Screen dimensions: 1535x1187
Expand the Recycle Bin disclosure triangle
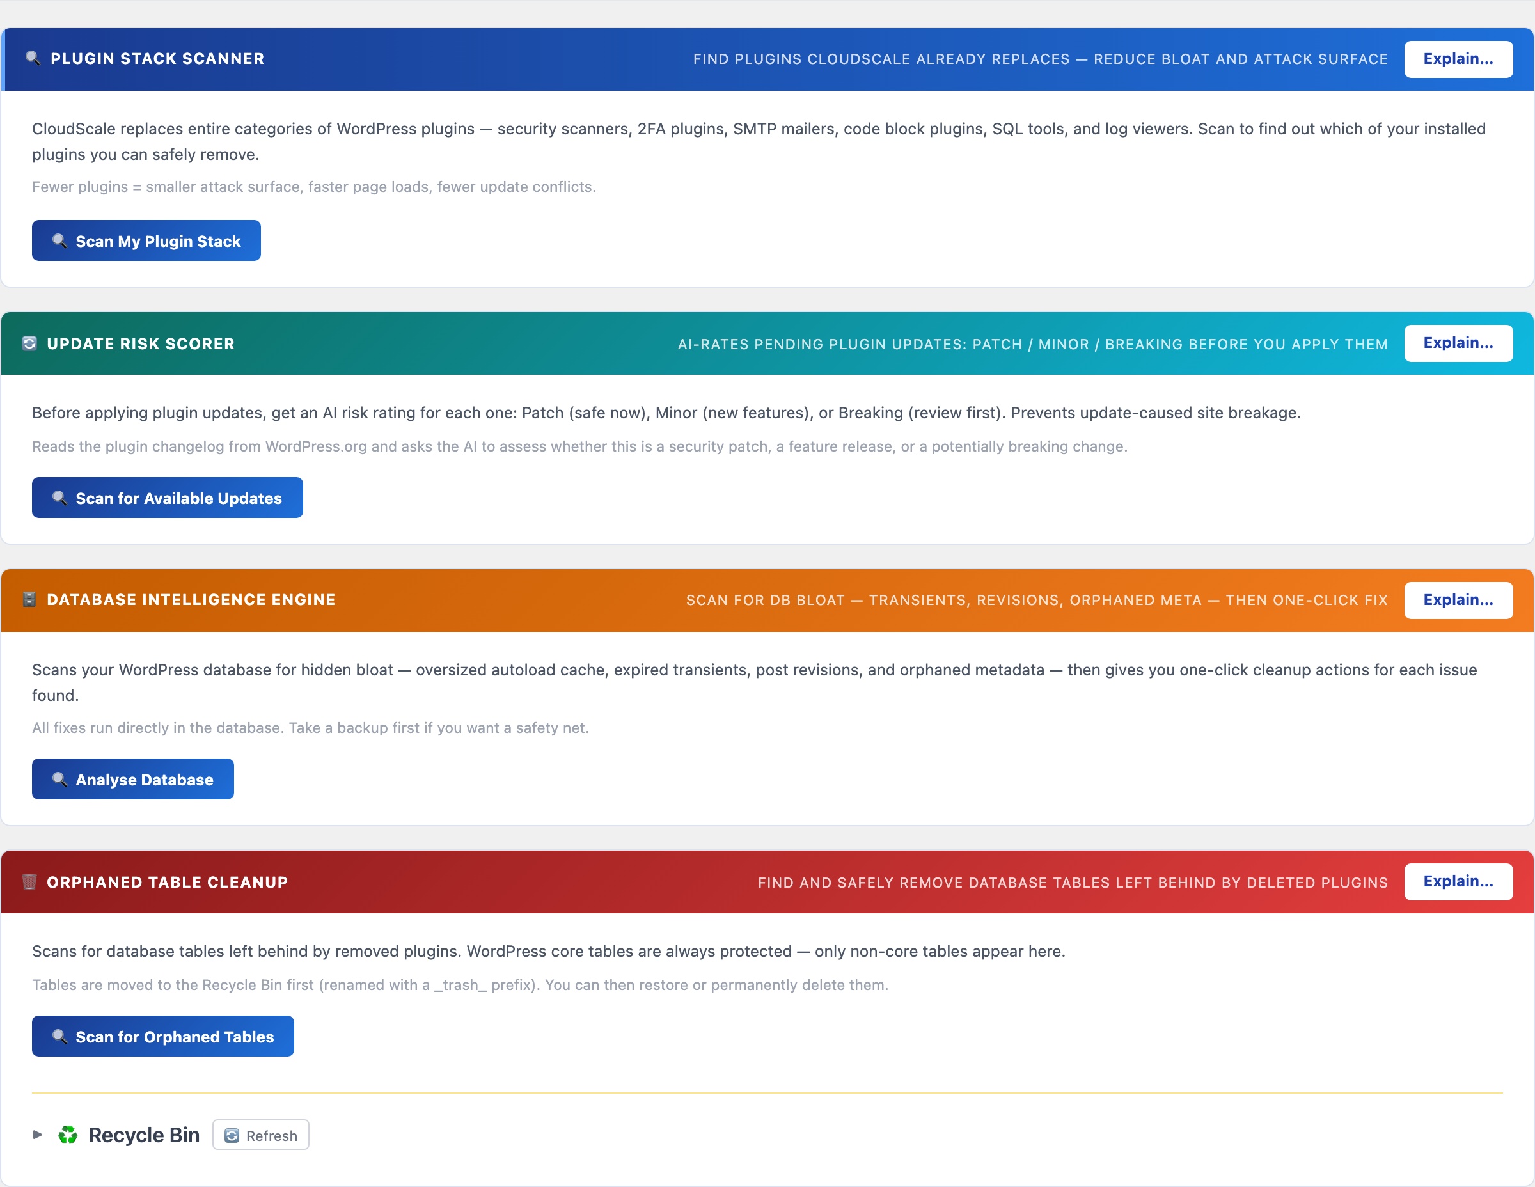[38, 1135]
